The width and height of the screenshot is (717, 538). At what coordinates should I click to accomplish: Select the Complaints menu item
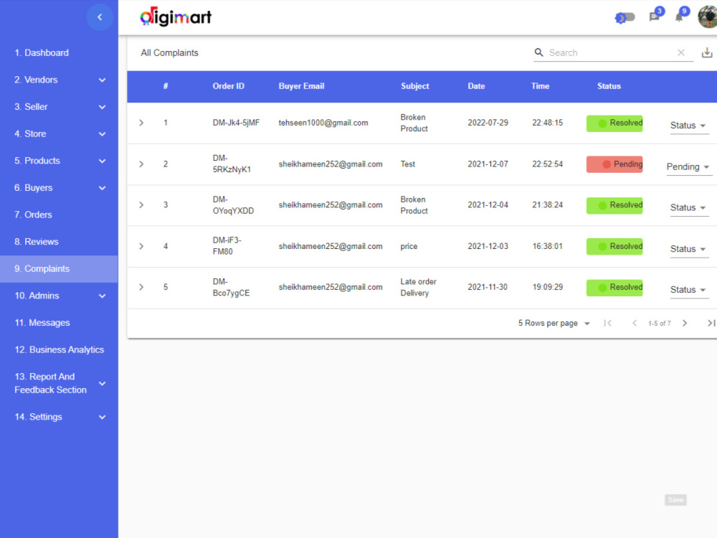coord(59,268)
